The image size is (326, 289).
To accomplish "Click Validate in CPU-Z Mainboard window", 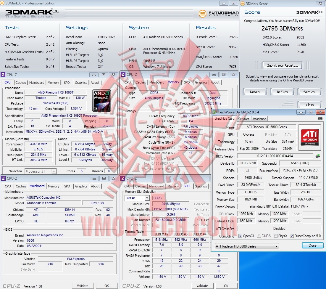I will [83, 286].
